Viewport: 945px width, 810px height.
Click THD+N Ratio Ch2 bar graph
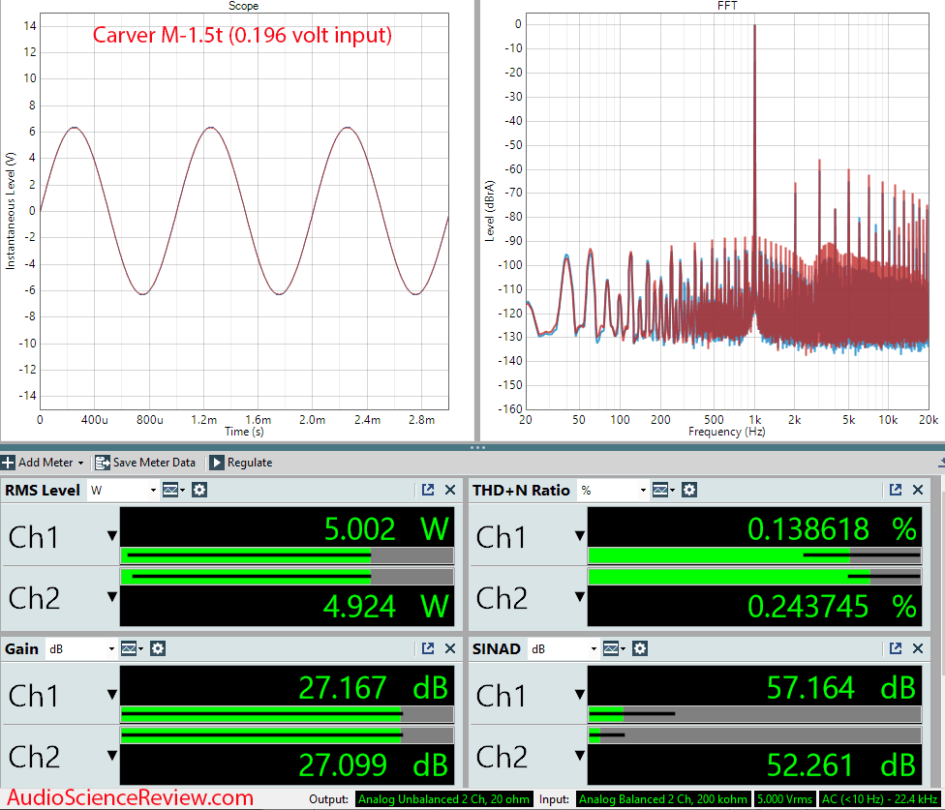(x=754, y=577)
